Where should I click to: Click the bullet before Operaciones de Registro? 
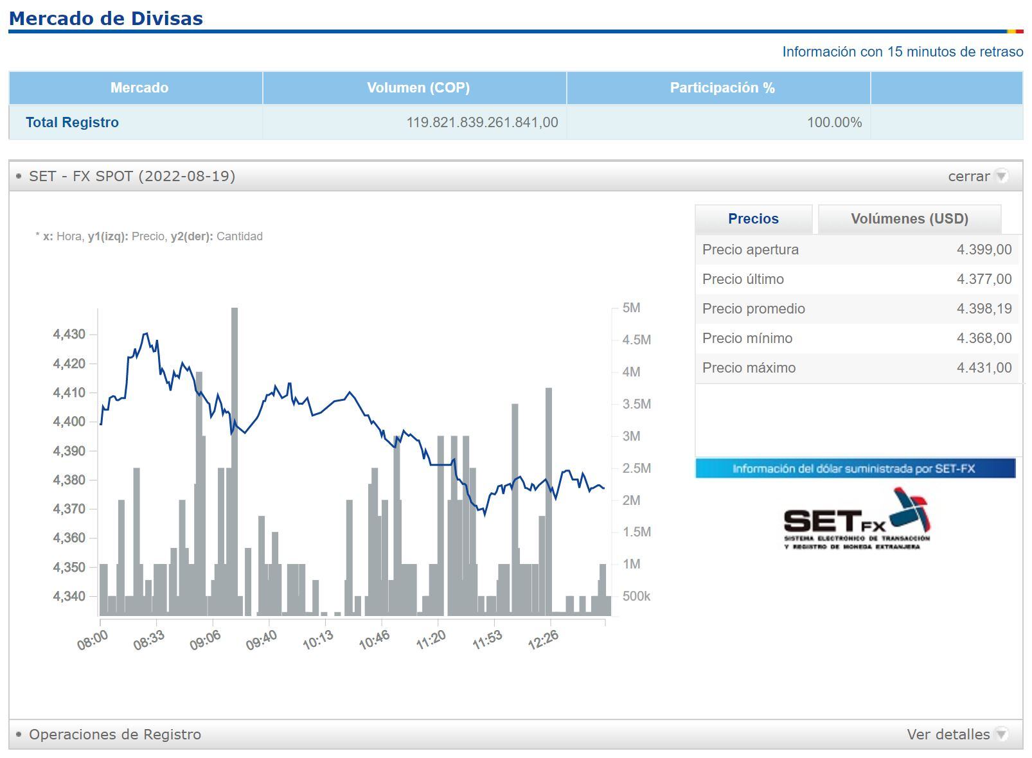pyautogui.click(x=19, y=734)
